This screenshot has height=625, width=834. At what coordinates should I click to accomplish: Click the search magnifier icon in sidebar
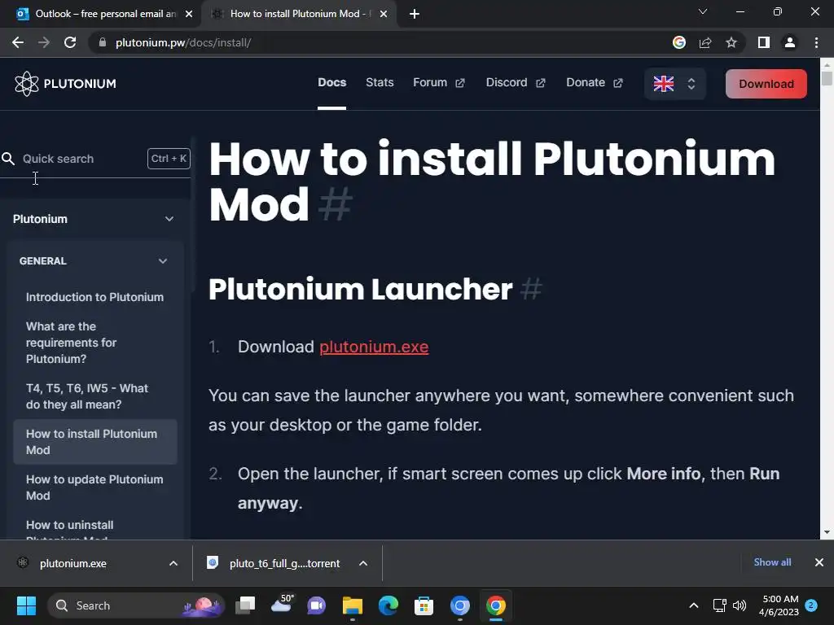point(8,159)
